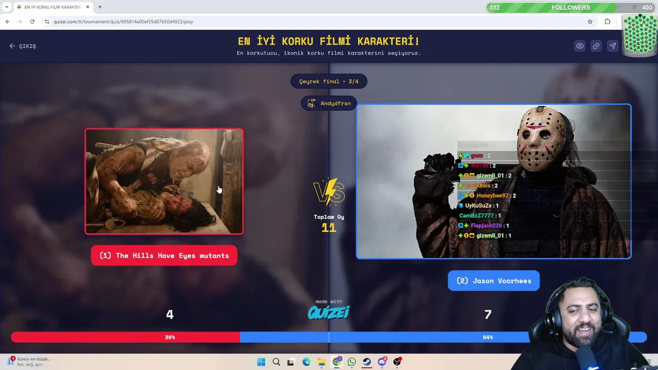Click the browser forward arrow
658x370 pixels.
20,22
